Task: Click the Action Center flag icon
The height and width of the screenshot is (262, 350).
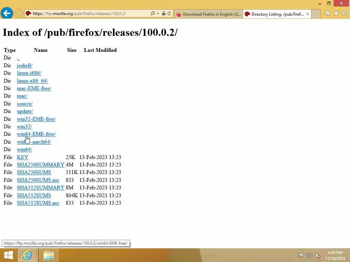Action: tap(301, 255)
